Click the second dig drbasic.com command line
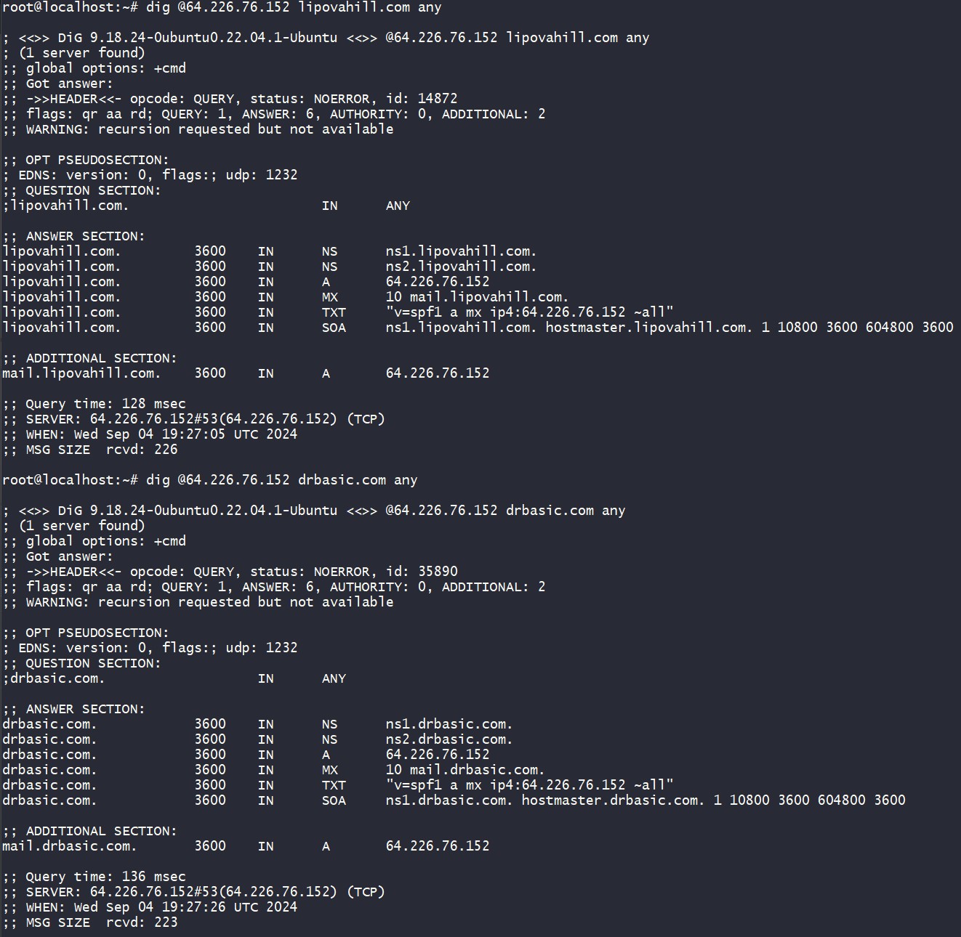This screenshot has height=937, width=961. point(209,480)
